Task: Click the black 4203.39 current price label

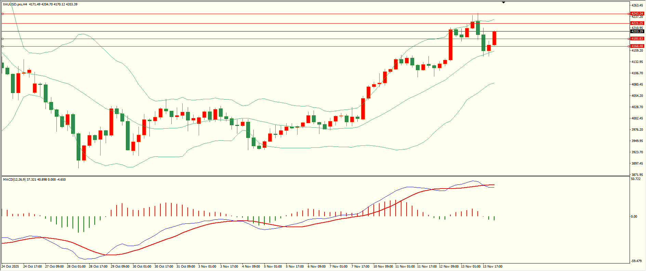Action: [x=637, y=31]
